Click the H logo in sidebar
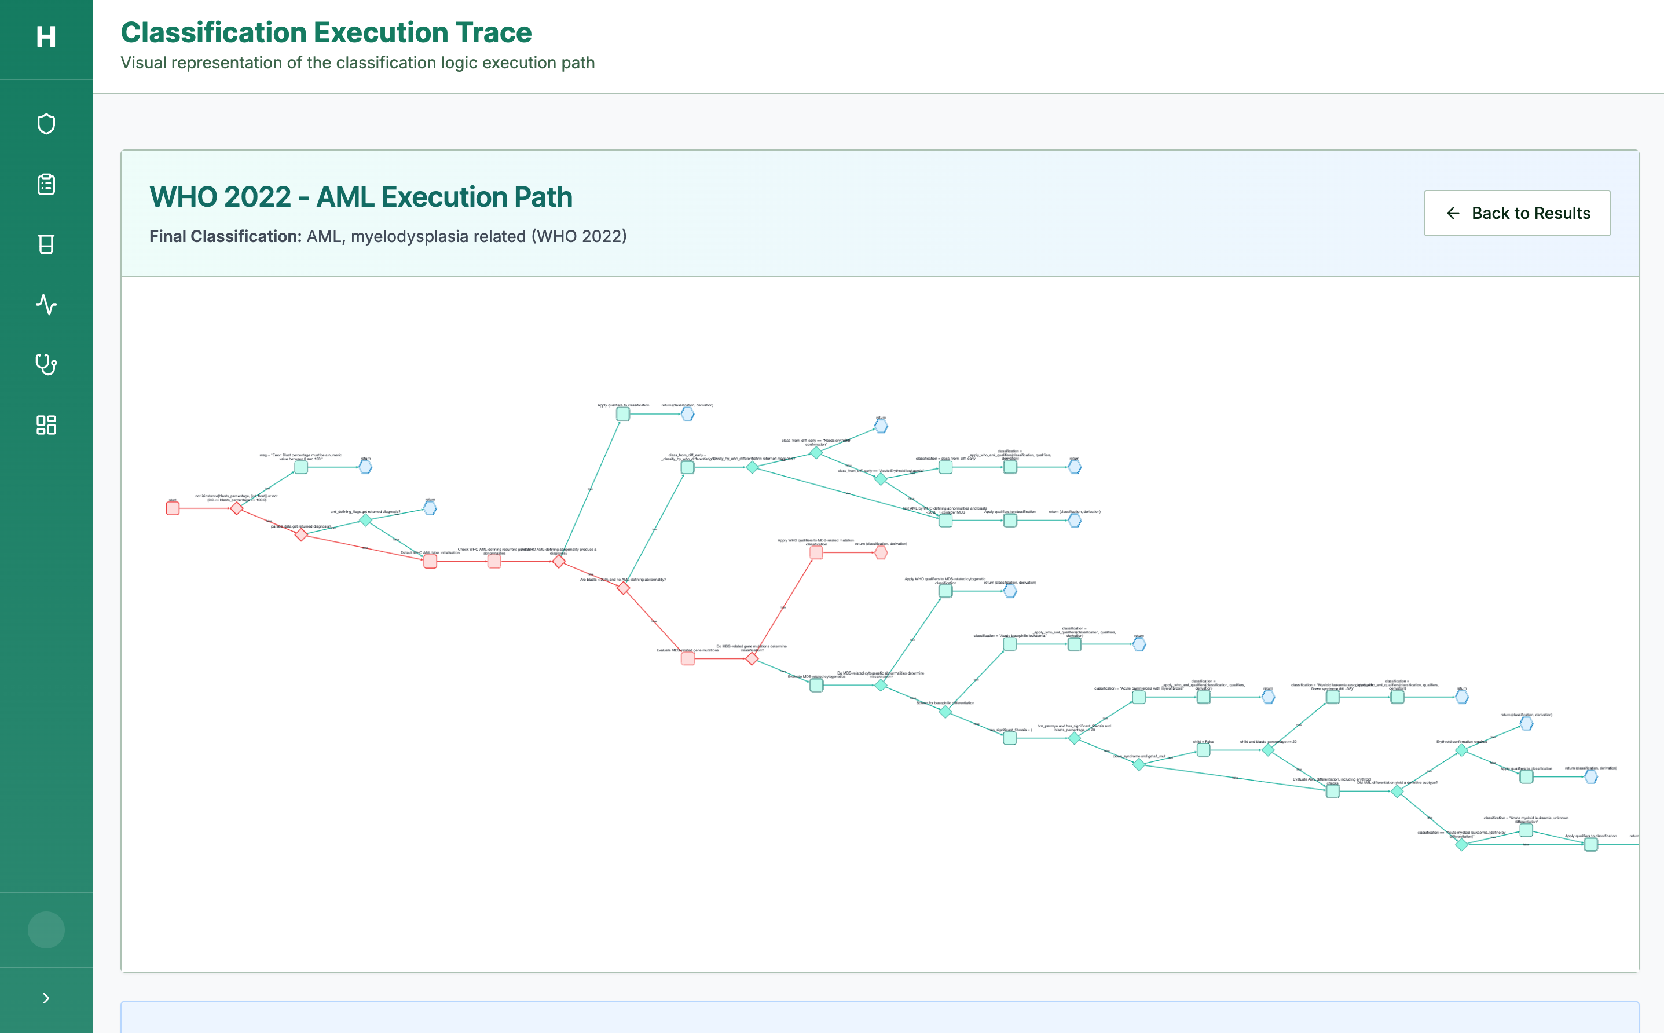This screenshot has width=1664, height=1033. [x=46, y=37]
